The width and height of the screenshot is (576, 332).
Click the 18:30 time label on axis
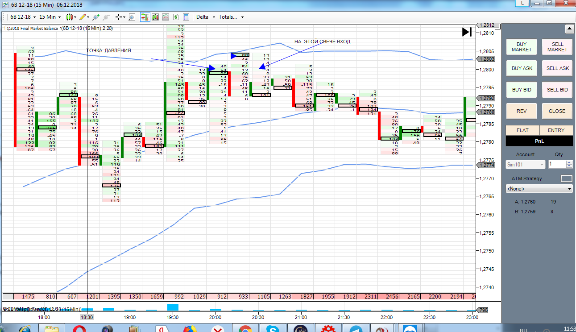(87, 317)
